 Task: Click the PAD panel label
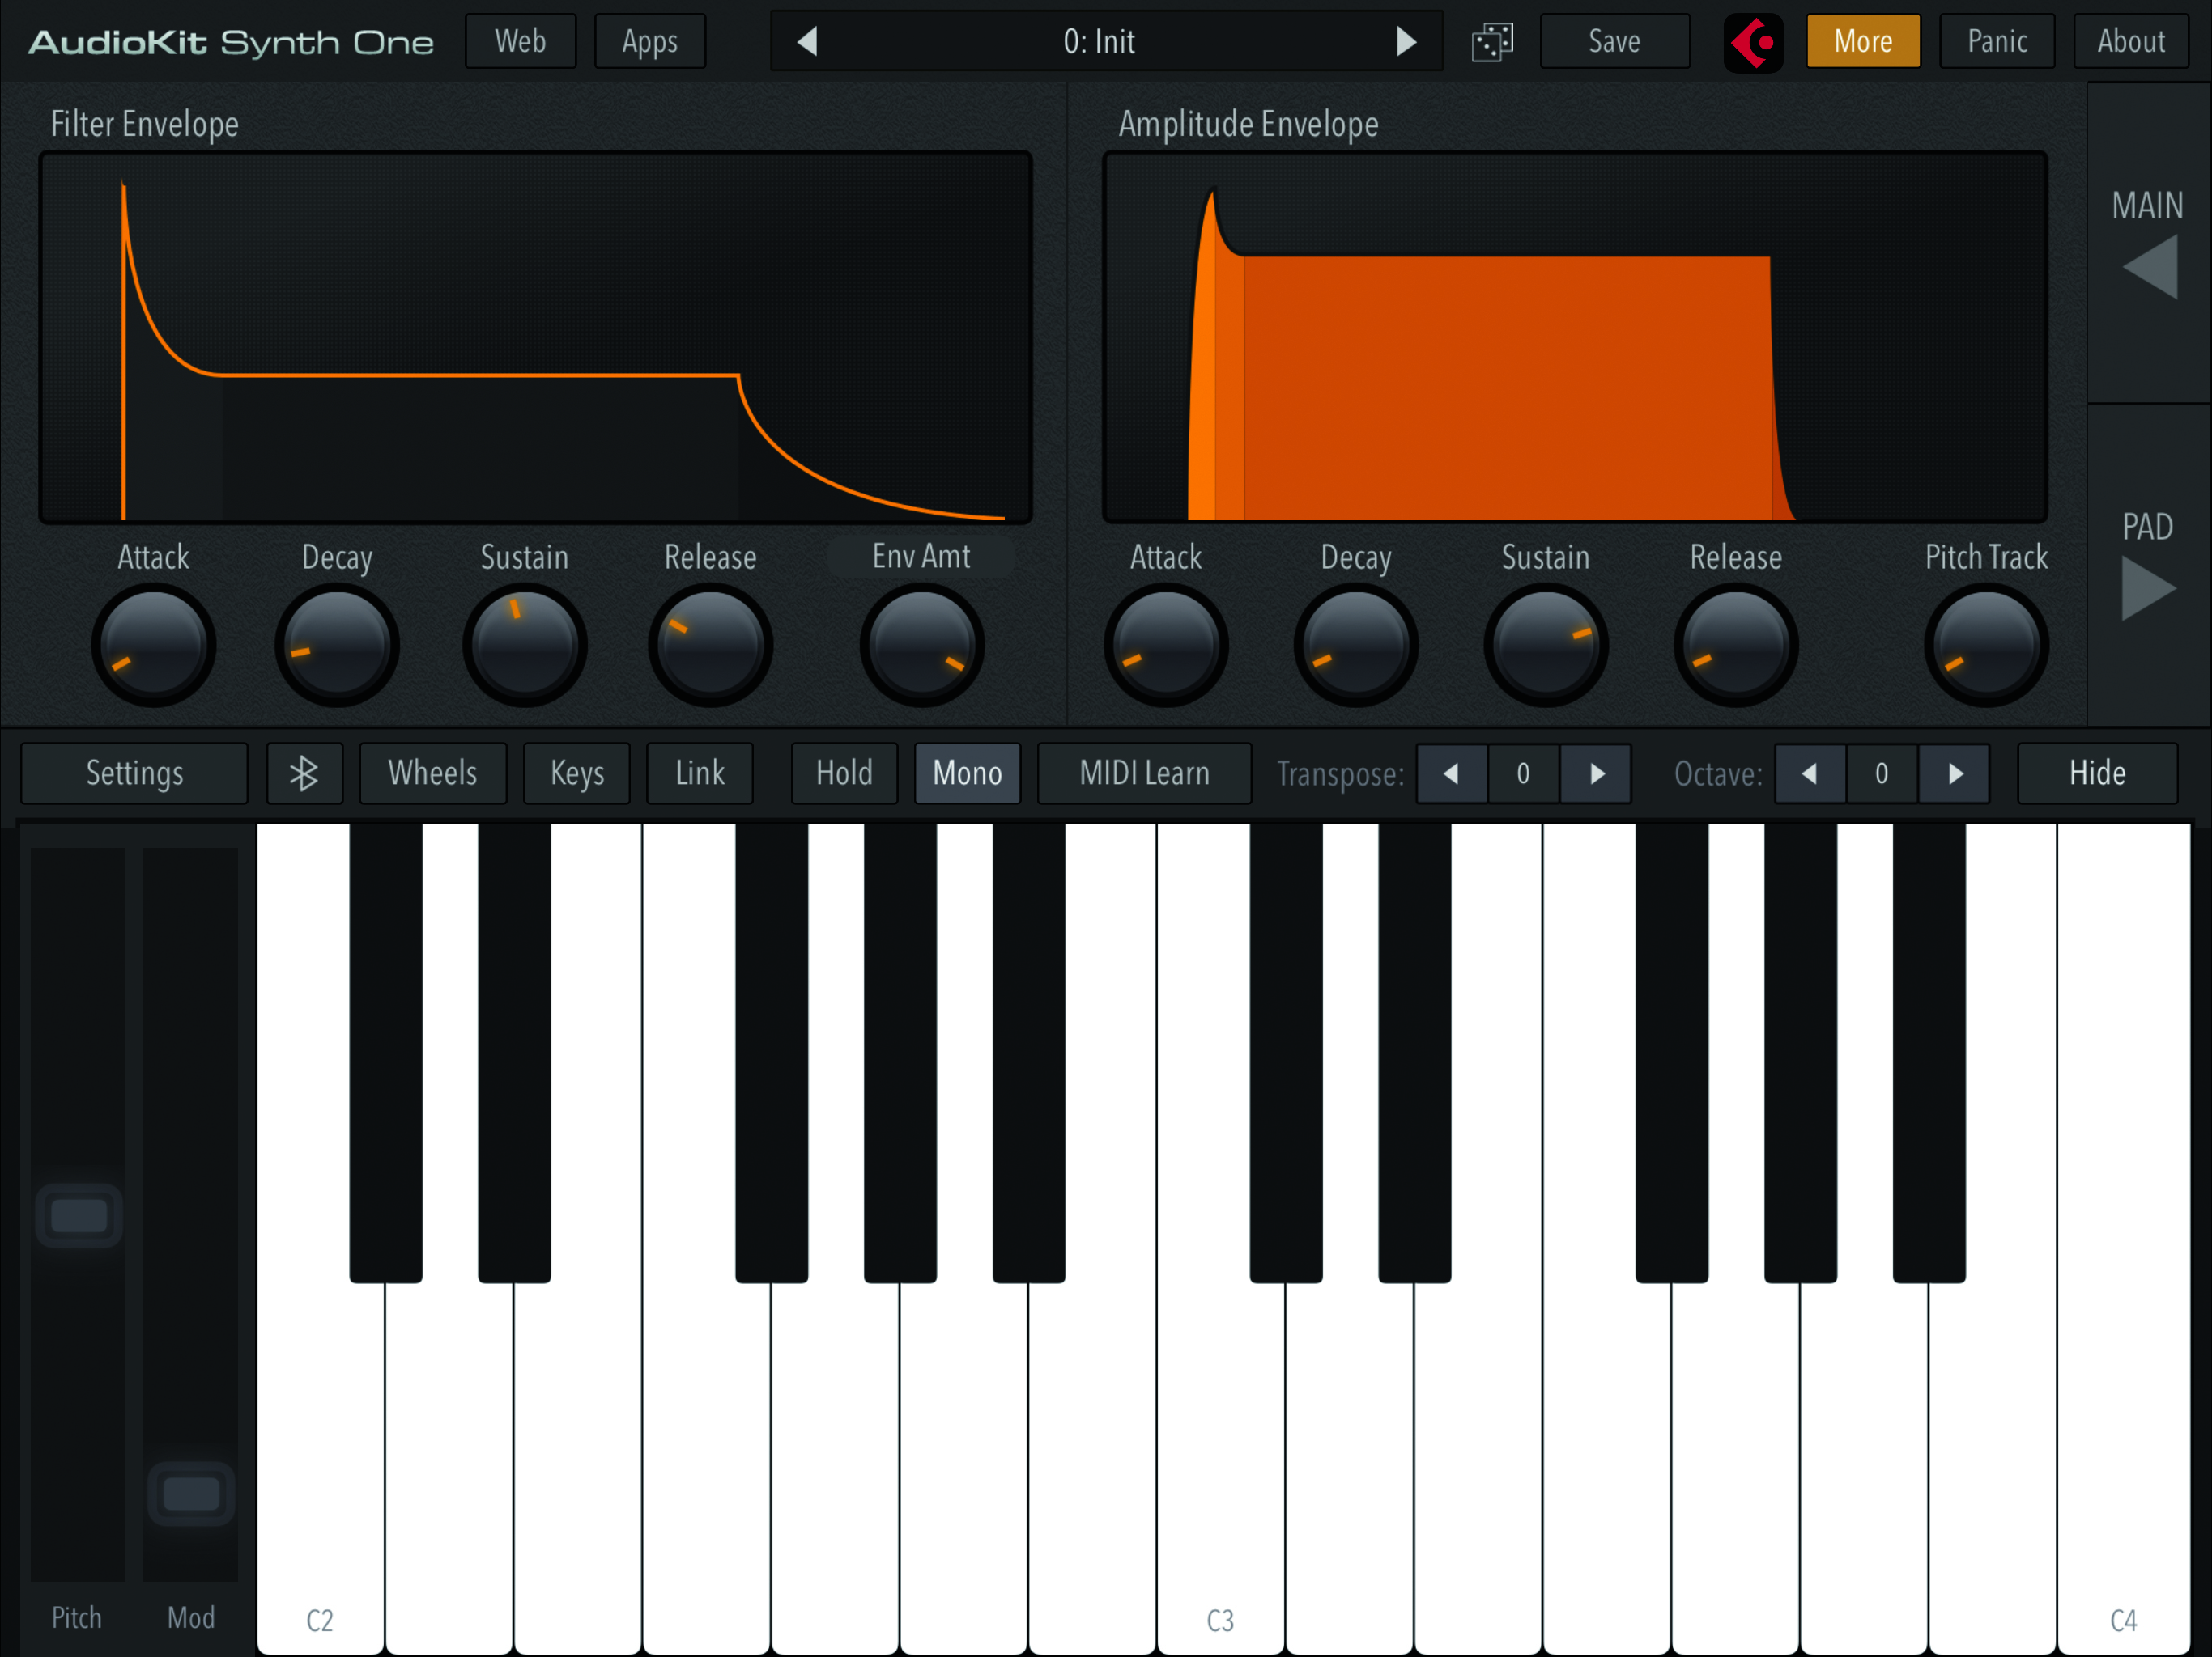(x=2147, y=527)
